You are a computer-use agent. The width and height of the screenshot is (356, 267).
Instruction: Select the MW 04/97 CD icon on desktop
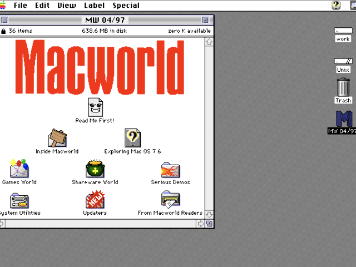point(344,118)
